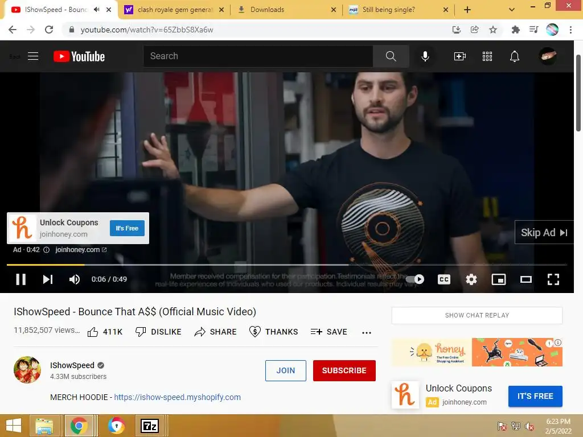Go back in browser history
583x437 pixels.
click(x=13, y=30)
